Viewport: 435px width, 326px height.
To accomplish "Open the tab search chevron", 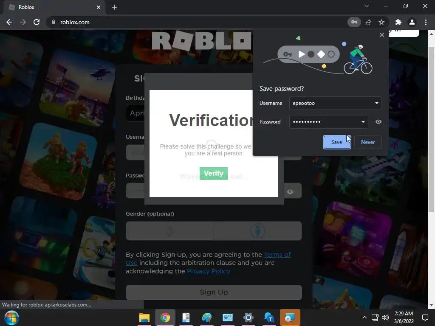I will click(367, 6).
